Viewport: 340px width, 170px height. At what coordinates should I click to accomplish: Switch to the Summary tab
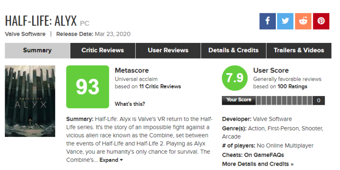(x=37, y=51)
